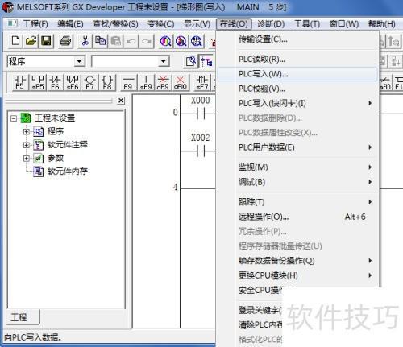Insert parallel open contact sF5
Image resolution: width=403 pixels, height=347 pixels.
38,82
